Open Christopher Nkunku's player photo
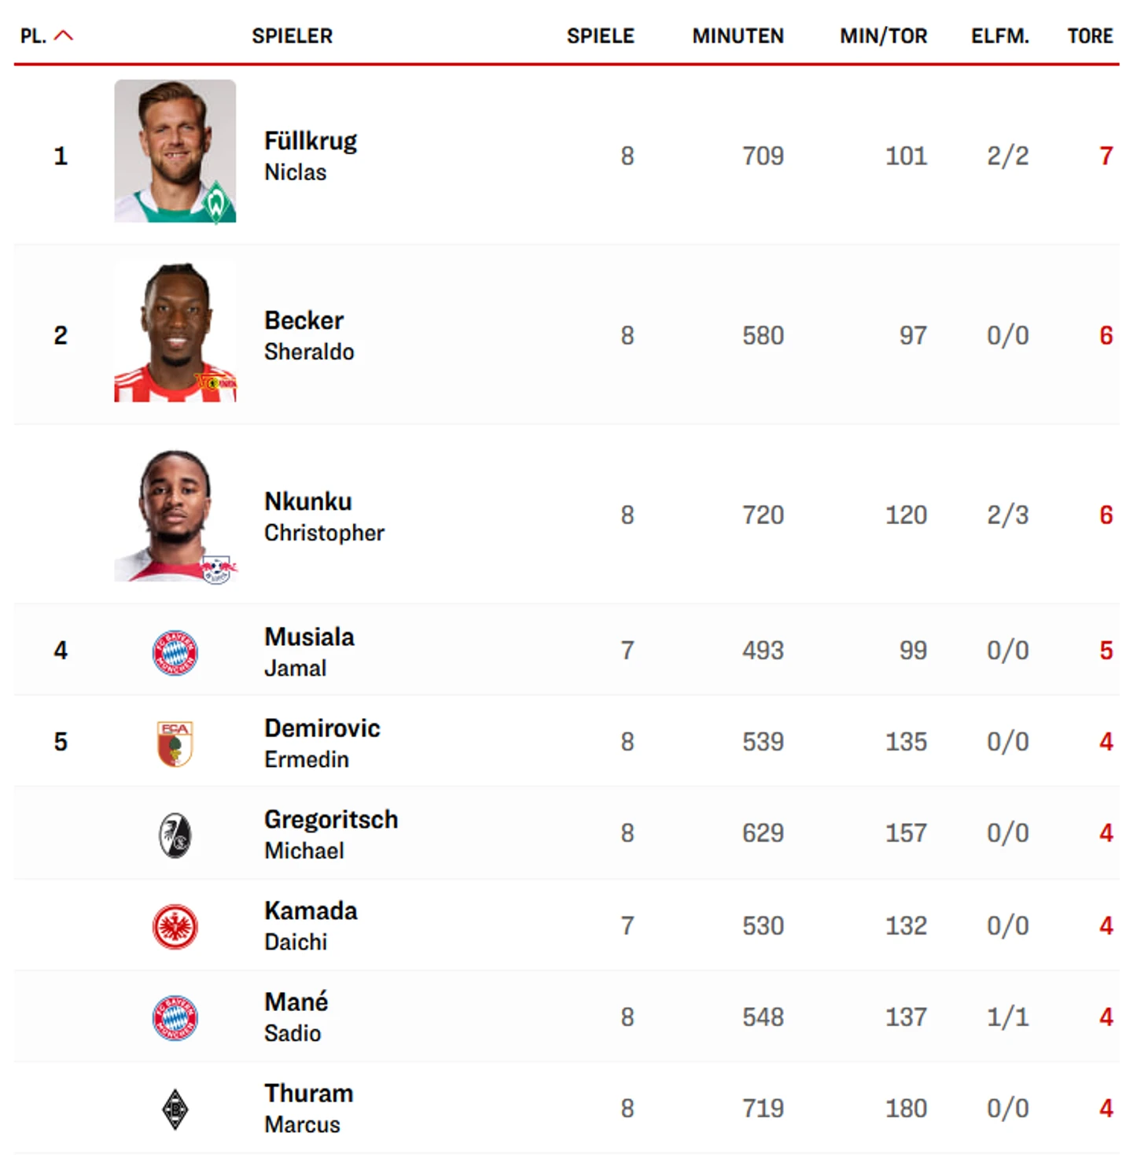This screenshot has width=1148, height=1155. coord(175,514)
